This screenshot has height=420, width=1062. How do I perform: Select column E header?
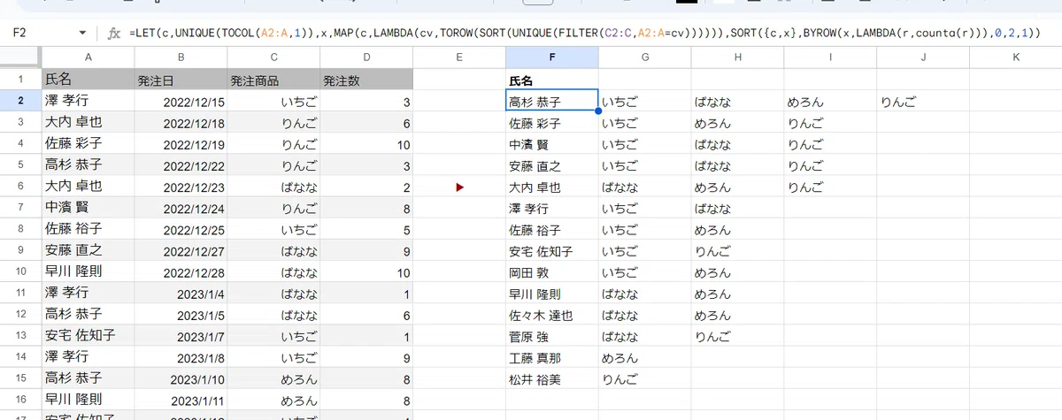click(x=459, y=57)
